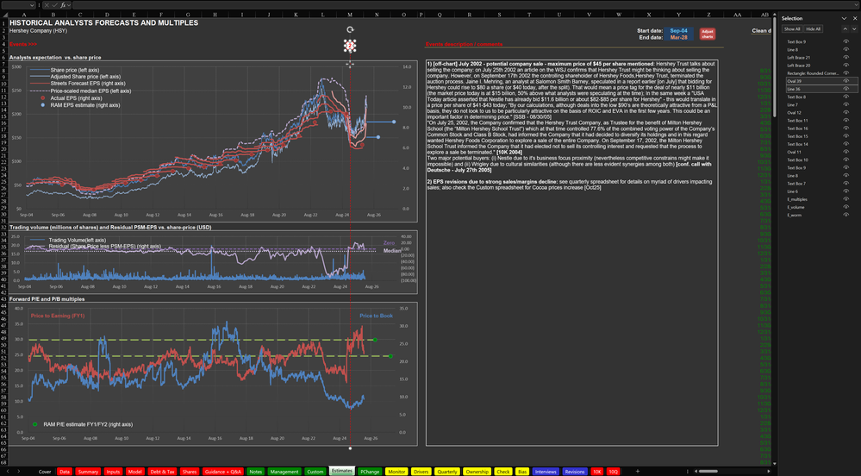Open the fx formula bar dropdown arrow
Screen dimensions: 861x476
point(69,5)
